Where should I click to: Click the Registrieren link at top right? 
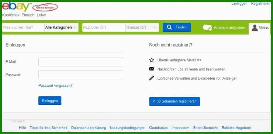pos(260,4)
